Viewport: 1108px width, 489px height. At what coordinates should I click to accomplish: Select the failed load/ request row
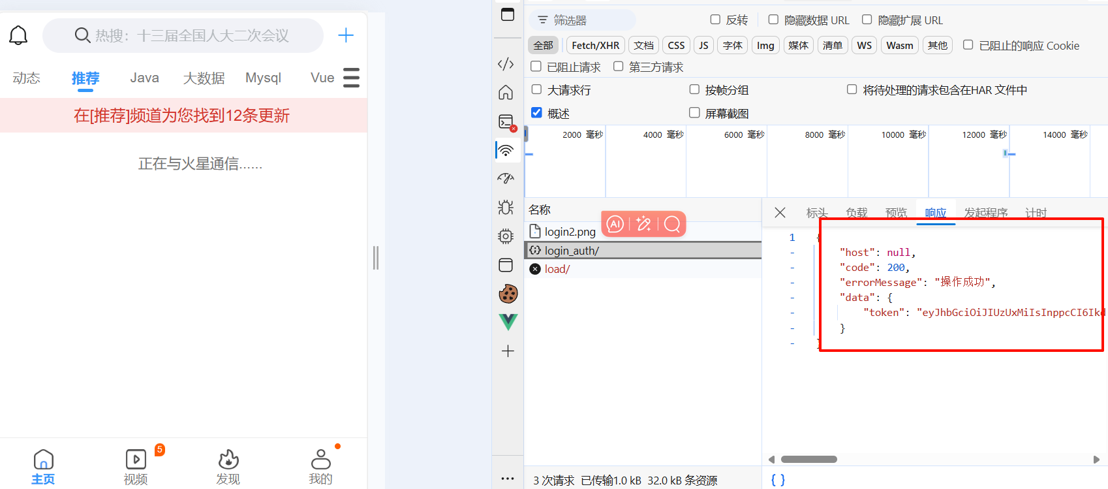pos(643,269)
